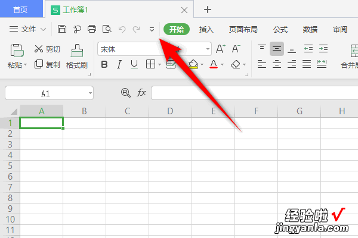Align text to top of cell
This screenshot has height=238, width=358.
click(x=262, y=49)
